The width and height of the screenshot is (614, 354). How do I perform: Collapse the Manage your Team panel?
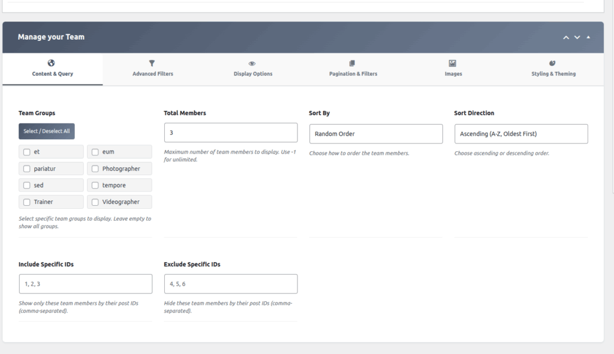(x=588, y=37)
